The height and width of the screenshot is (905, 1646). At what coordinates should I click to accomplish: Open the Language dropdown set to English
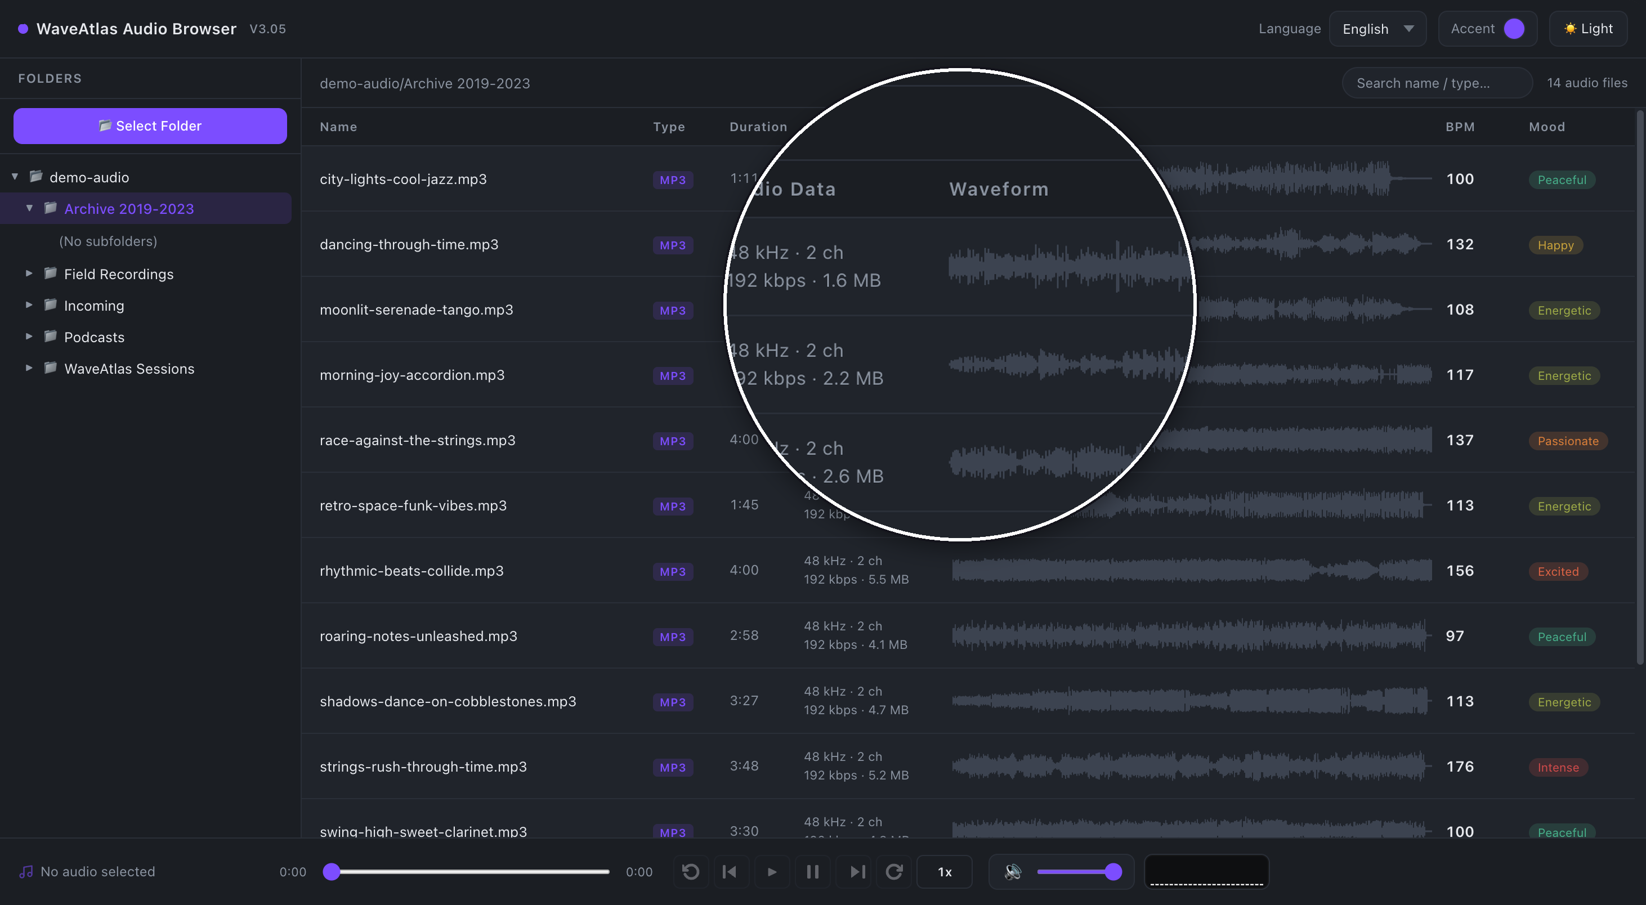pos(1377,29)
